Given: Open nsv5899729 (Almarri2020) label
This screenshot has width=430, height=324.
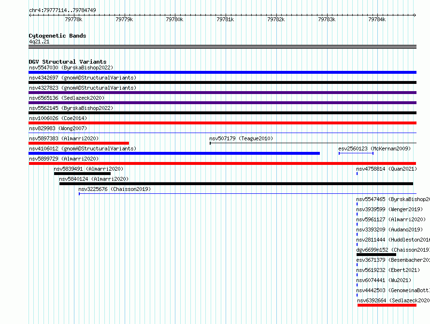Looking at the screenshot, I should pos(64,159).
